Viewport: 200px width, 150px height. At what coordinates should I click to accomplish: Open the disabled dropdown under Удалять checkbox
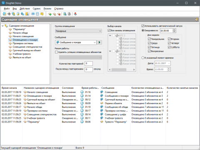[80, 57]
